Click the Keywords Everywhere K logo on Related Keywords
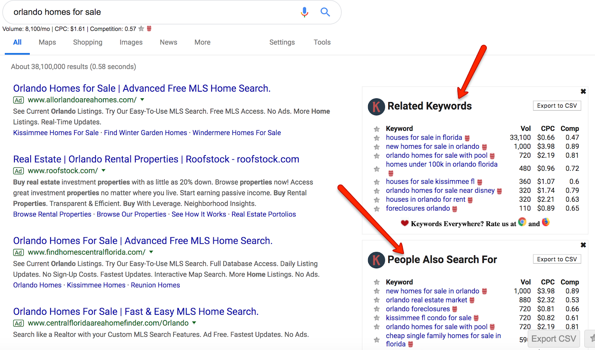The height and width of the screenshot is (350, 595). point(376,107)
